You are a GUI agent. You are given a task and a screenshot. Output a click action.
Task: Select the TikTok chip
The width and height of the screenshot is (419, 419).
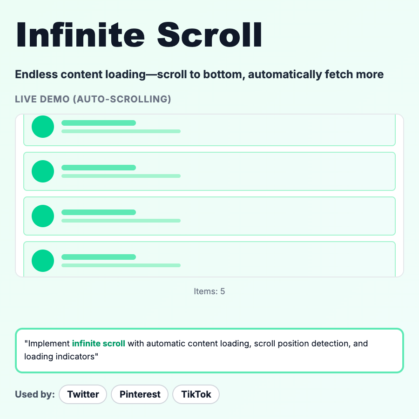196,394
